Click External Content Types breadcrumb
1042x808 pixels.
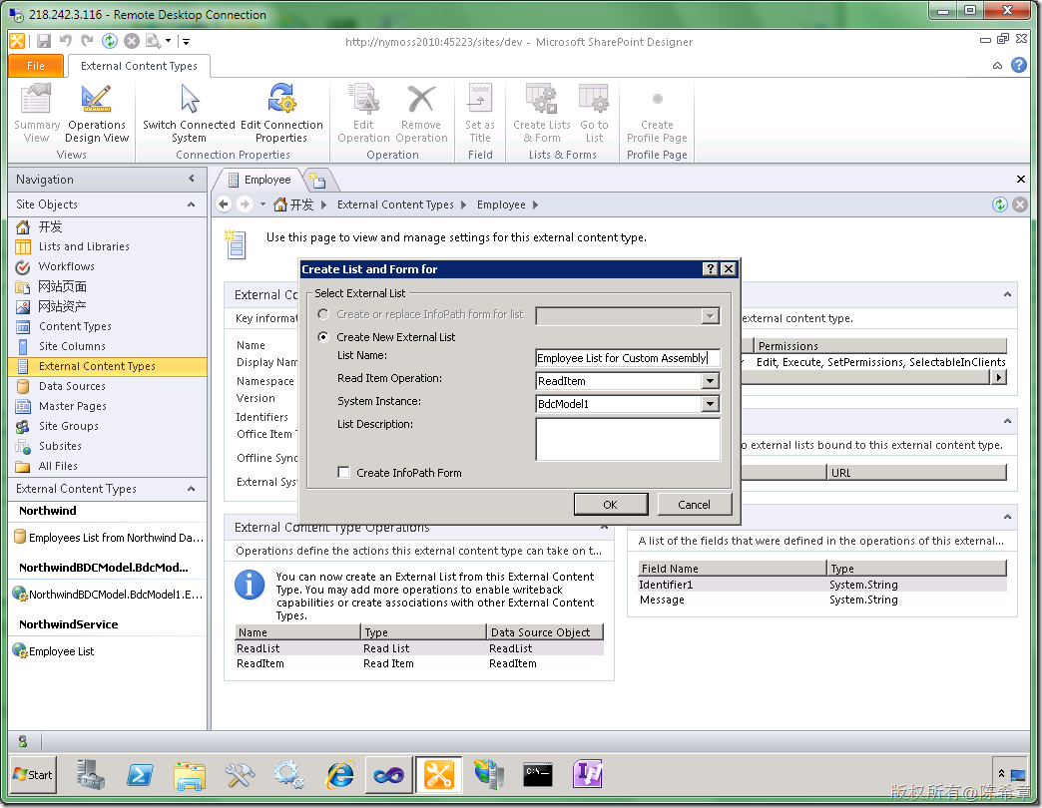(x=395, y=204)
